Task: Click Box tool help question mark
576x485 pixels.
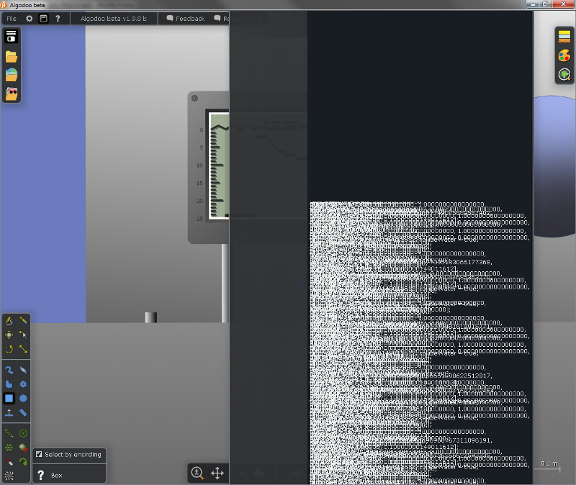Action: point(41,475)
